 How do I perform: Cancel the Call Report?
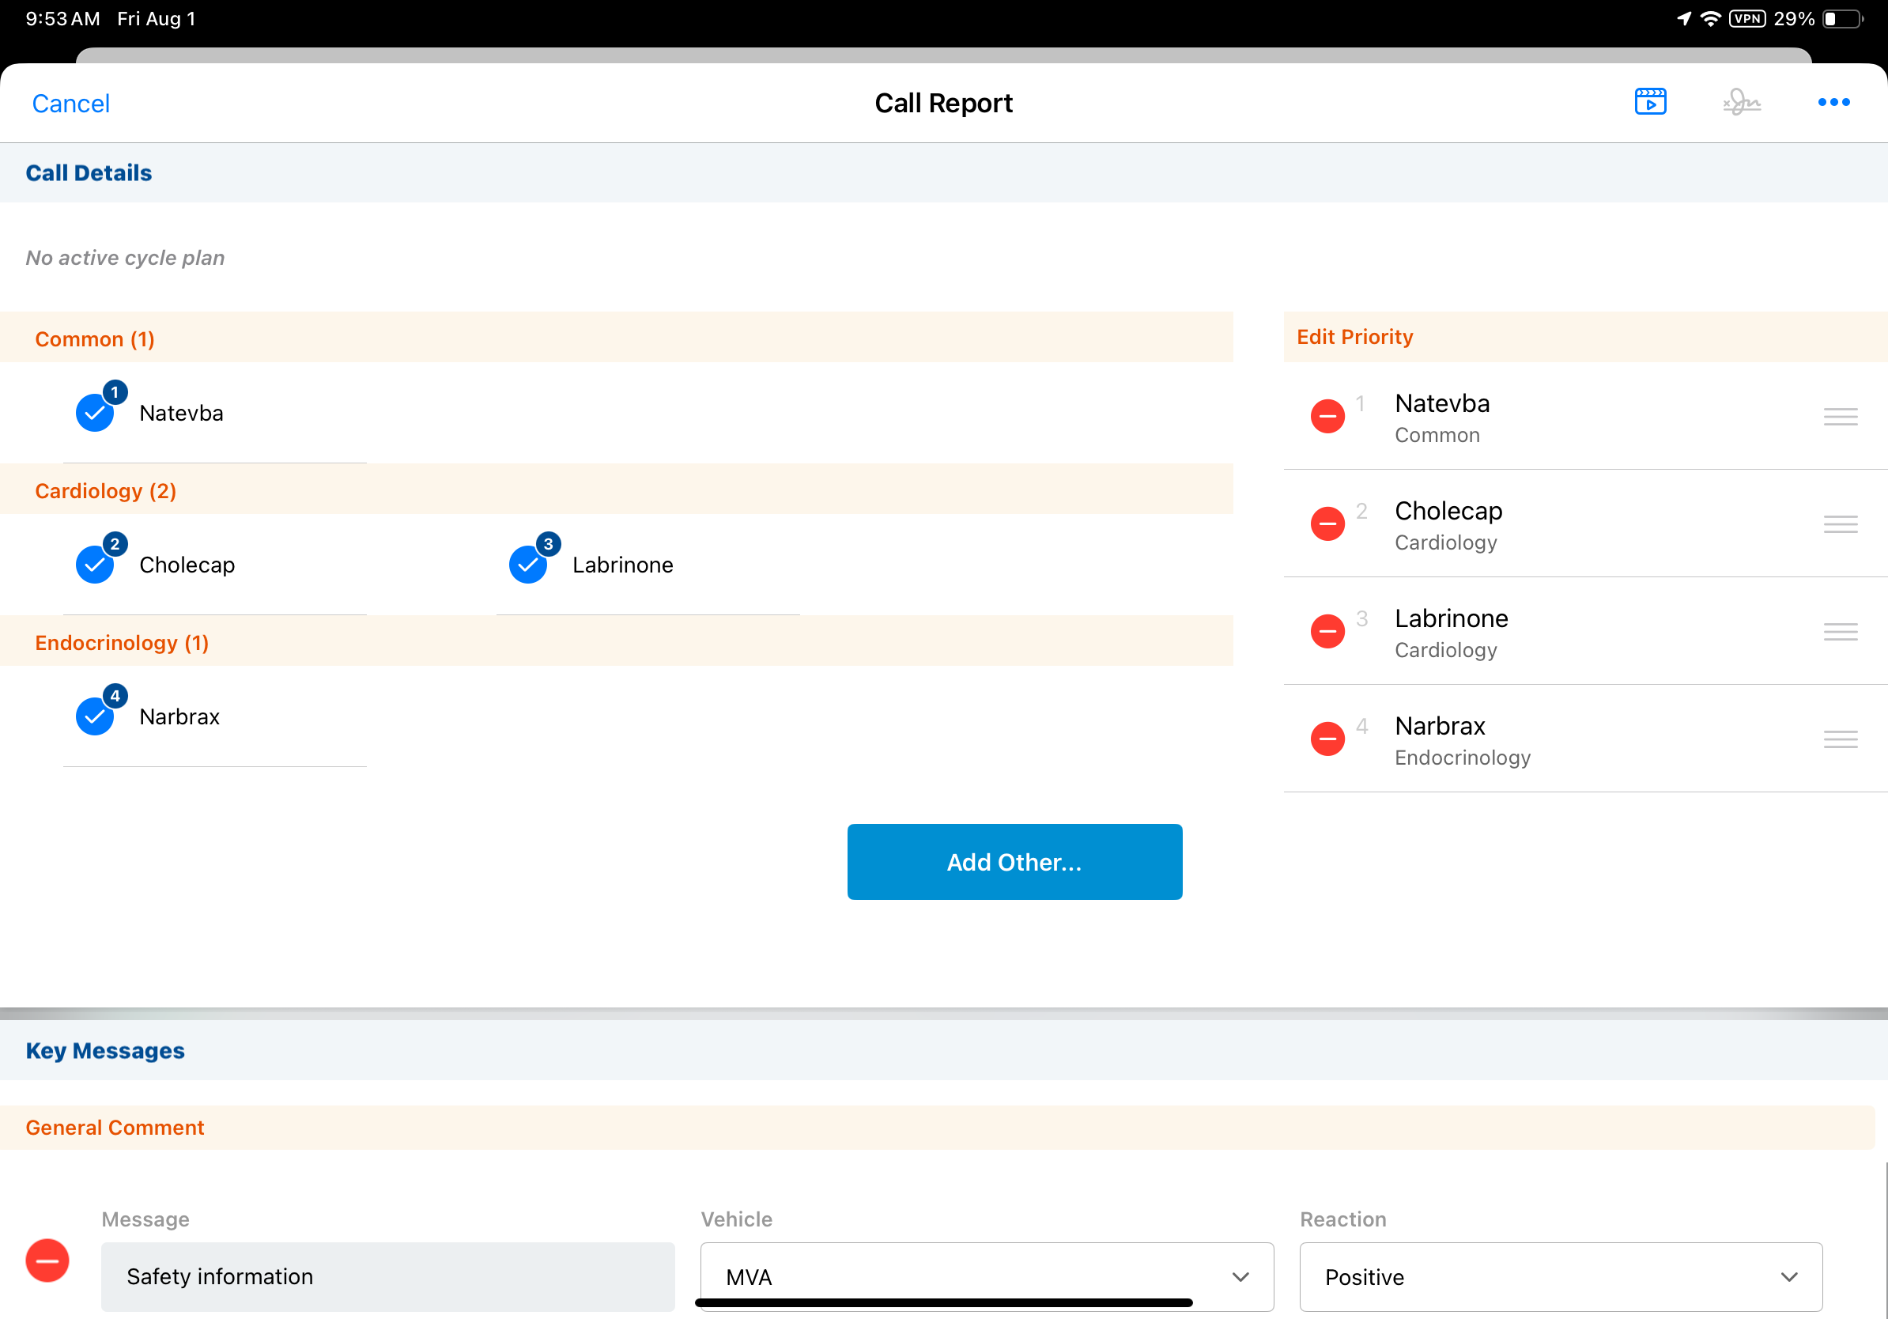[x=70, y=104]
